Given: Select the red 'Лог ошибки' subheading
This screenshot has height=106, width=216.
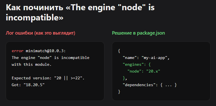Looking at the screenshot, I should (40, 33).
